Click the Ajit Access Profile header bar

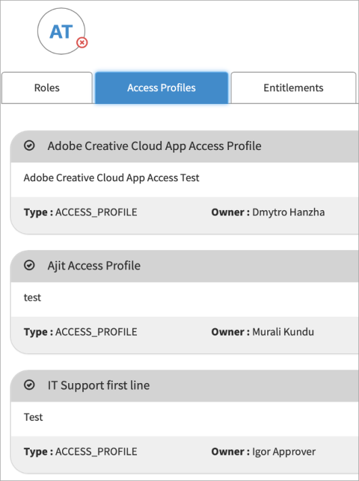pos(185,265)
